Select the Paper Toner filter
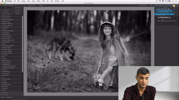Screen dimensions: 179x100 6,88
